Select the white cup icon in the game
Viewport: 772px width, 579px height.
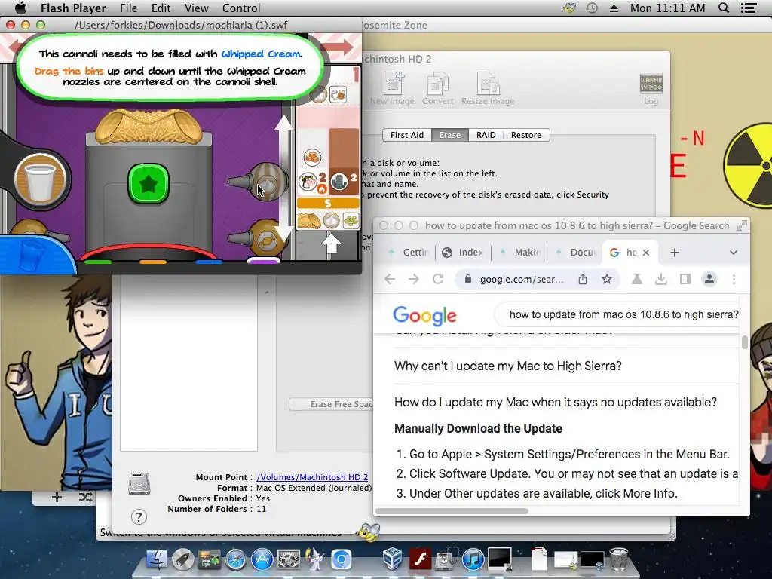(40, 181)
